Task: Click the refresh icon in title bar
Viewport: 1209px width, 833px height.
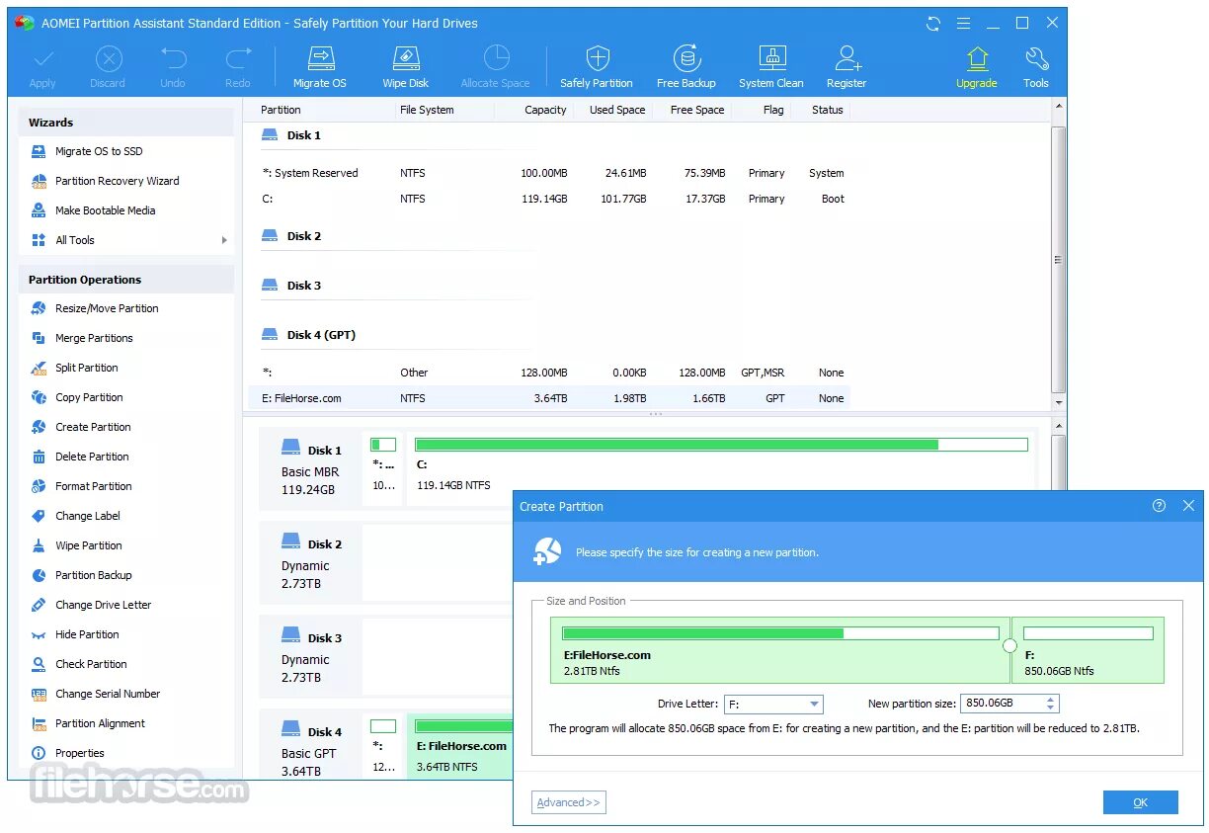Action: click(x=933, y=23)
